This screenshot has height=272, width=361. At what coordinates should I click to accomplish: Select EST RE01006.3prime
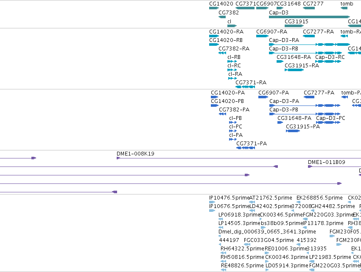[x=286, y=249]
